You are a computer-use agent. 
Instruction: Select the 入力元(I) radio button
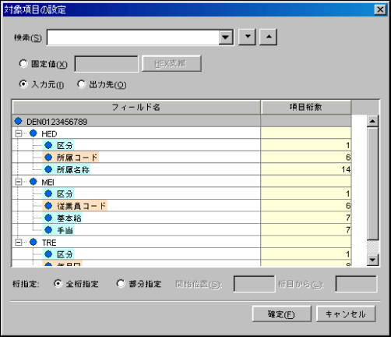point(23,84)
